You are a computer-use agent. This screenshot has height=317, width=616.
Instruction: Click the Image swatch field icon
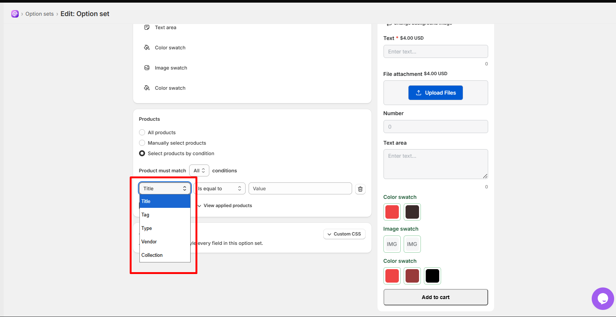coord(147,68)
